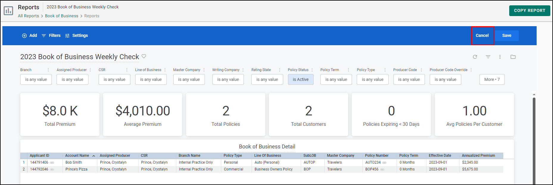Screen dimensions: 553x185
Task: Open the Line of Business value dropdown
Action: [x=151, y=79]
